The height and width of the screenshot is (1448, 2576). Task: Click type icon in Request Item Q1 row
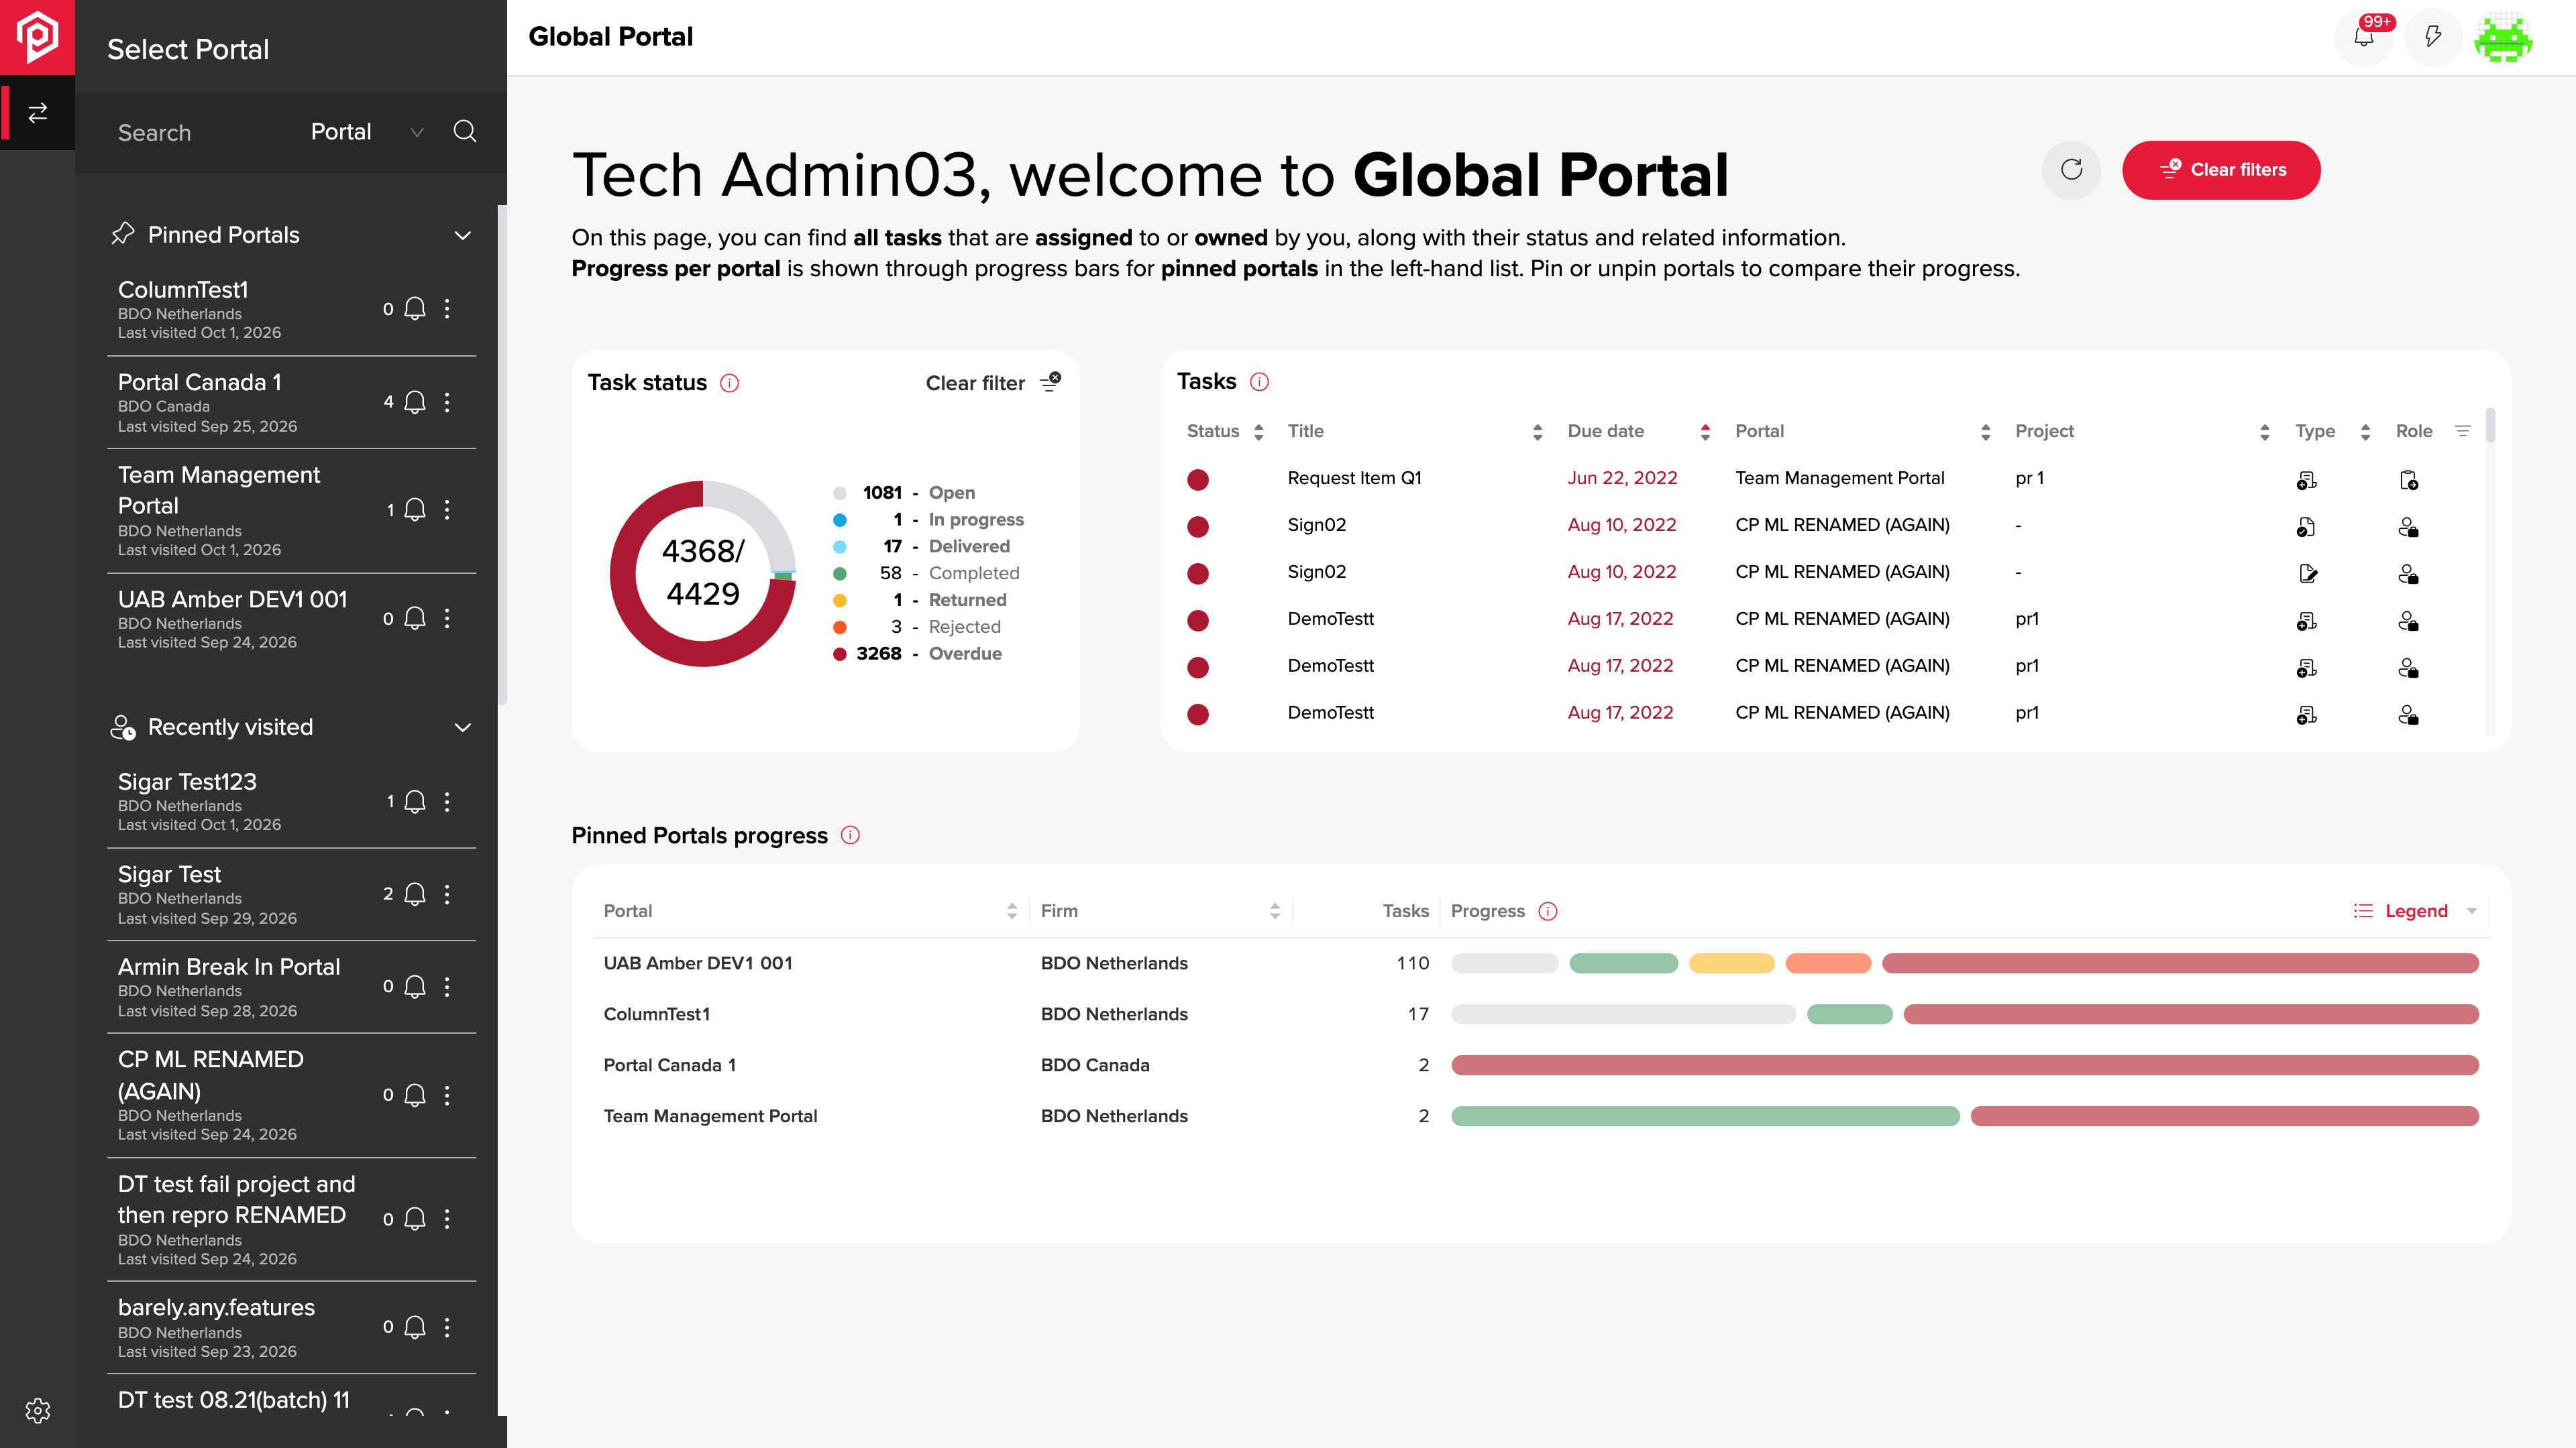2306,481
